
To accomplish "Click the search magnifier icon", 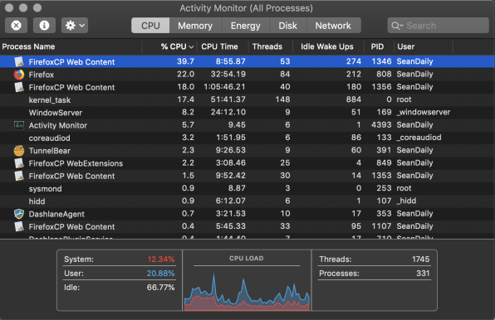I will 396,26.
